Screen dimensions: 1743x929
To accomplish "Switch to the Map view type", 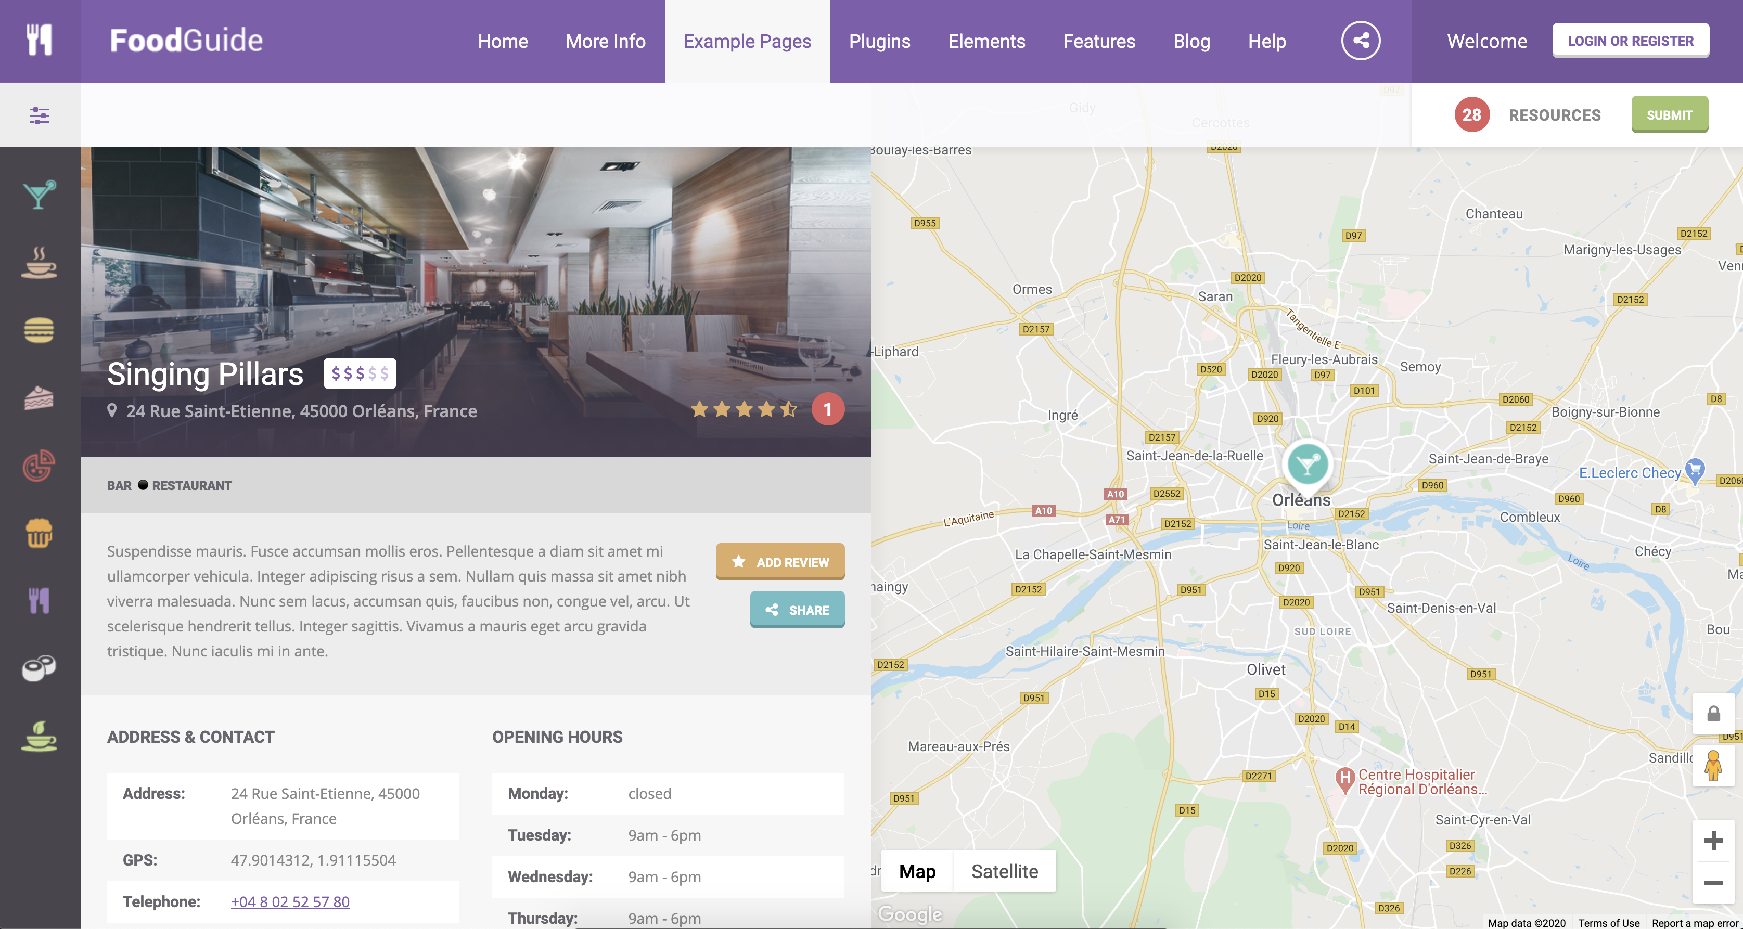I will pos(917,871).
